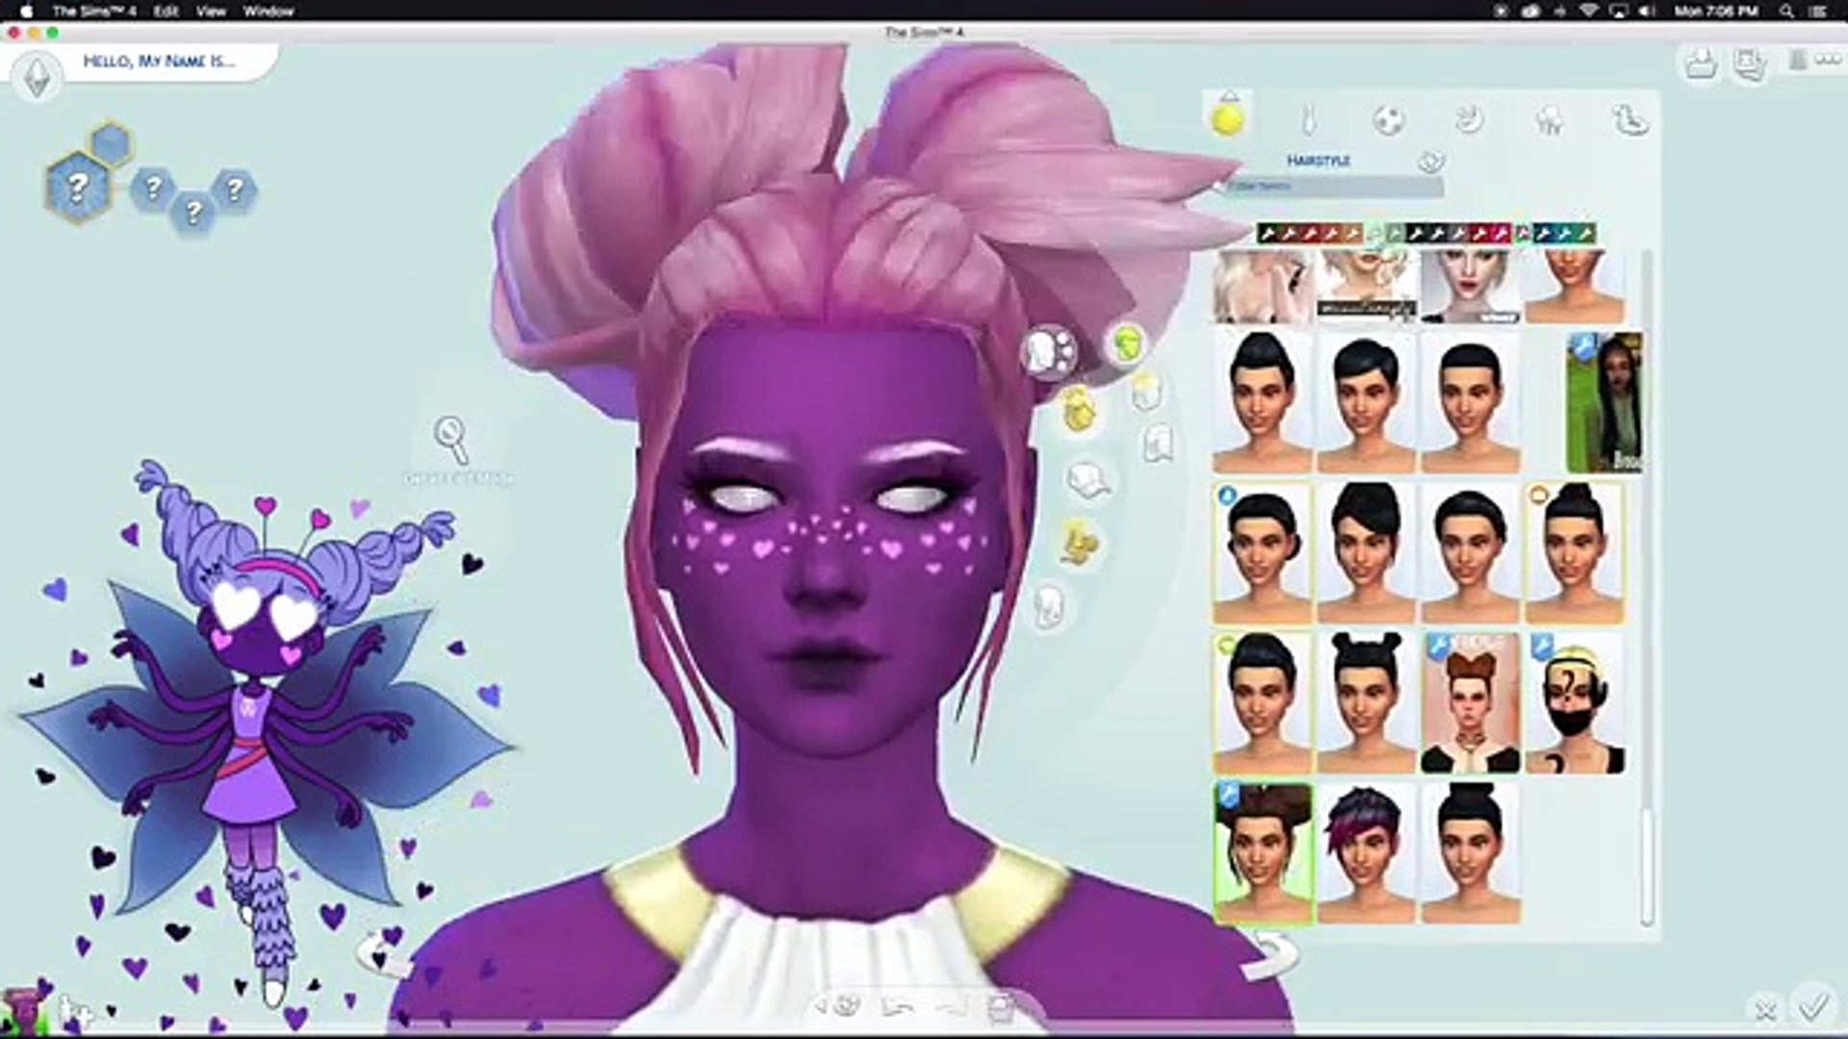Open the soccer ball athletic outfit category
1848x1039 pixels.
pyautogui.click(x=1389, y=120)
